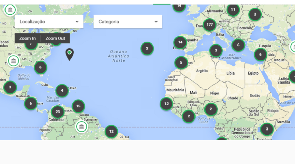This screenshot has height=164, width=295.
Task: Click the Niger country label
Action: (215, 93)
